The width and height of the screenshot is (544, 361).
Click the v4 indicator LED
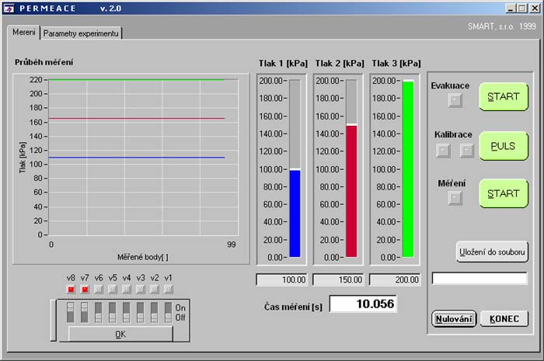(127, 290)
